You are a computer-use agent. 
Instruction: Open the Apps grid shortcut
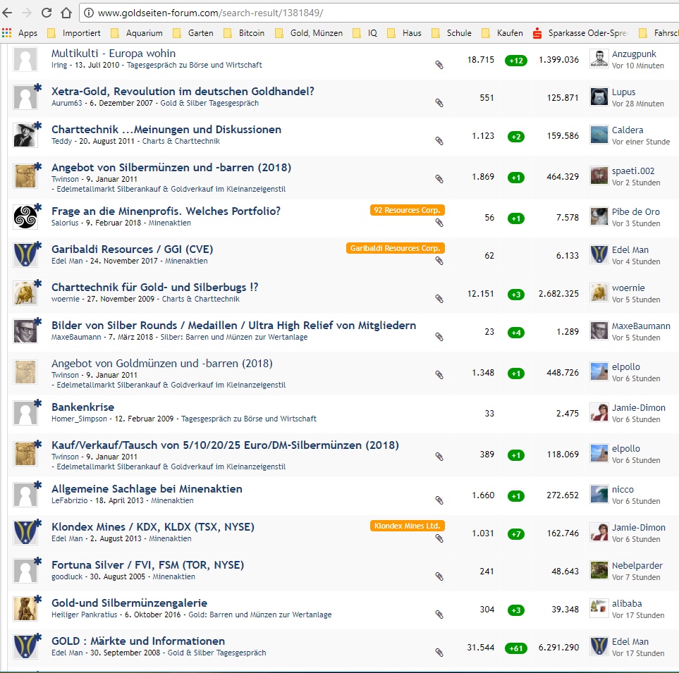pyautogui.click(x=20, y=33)
